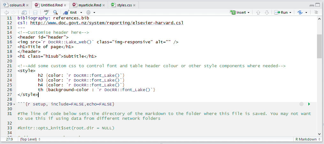Open publish options dropdown arrow
This screenshot has width=324, height=144.
coord(306,13)
